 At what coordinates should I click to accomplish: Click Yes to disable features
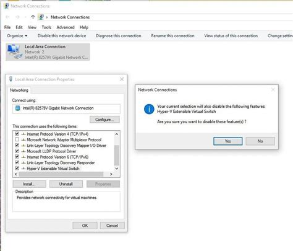(227, 141)
